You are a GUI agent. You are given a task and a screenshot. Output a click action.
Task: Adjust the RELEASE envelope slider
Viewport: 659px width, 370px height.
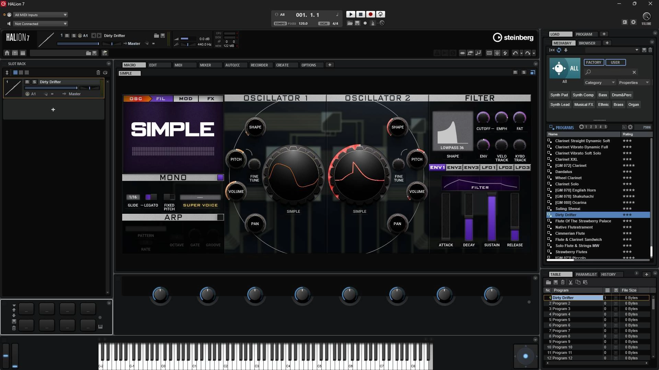(x=515, y=217)
